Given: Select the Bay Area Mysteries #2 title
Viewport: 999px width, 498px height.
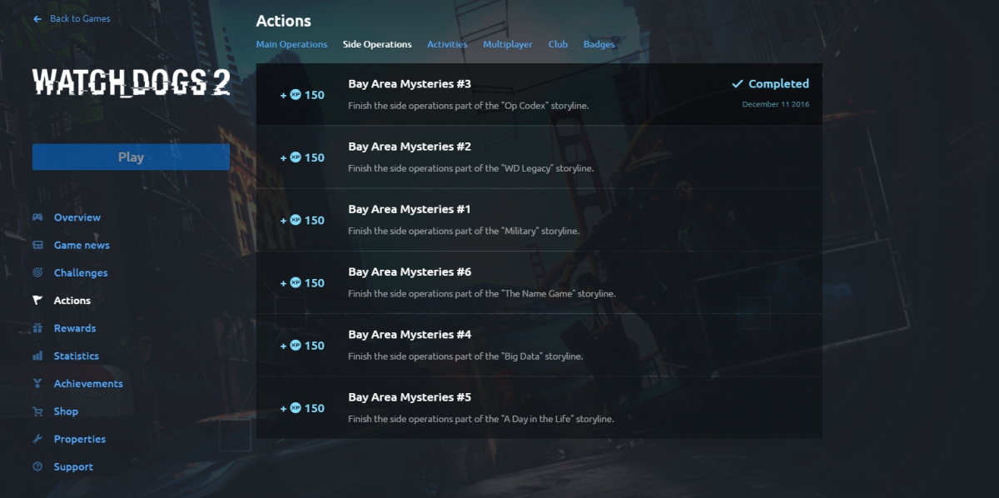Looking at the screenshot, I should click(x=410, y=147).
